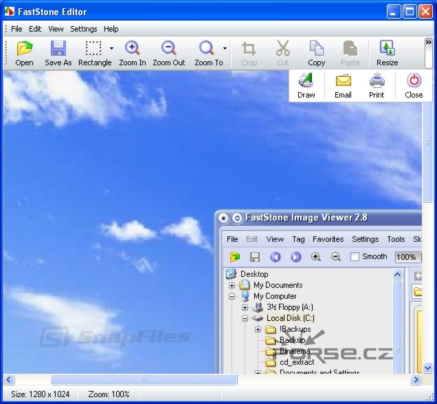
Task: Open the Edit menu in FastStone Editor
Action: [x=35, y=29]
